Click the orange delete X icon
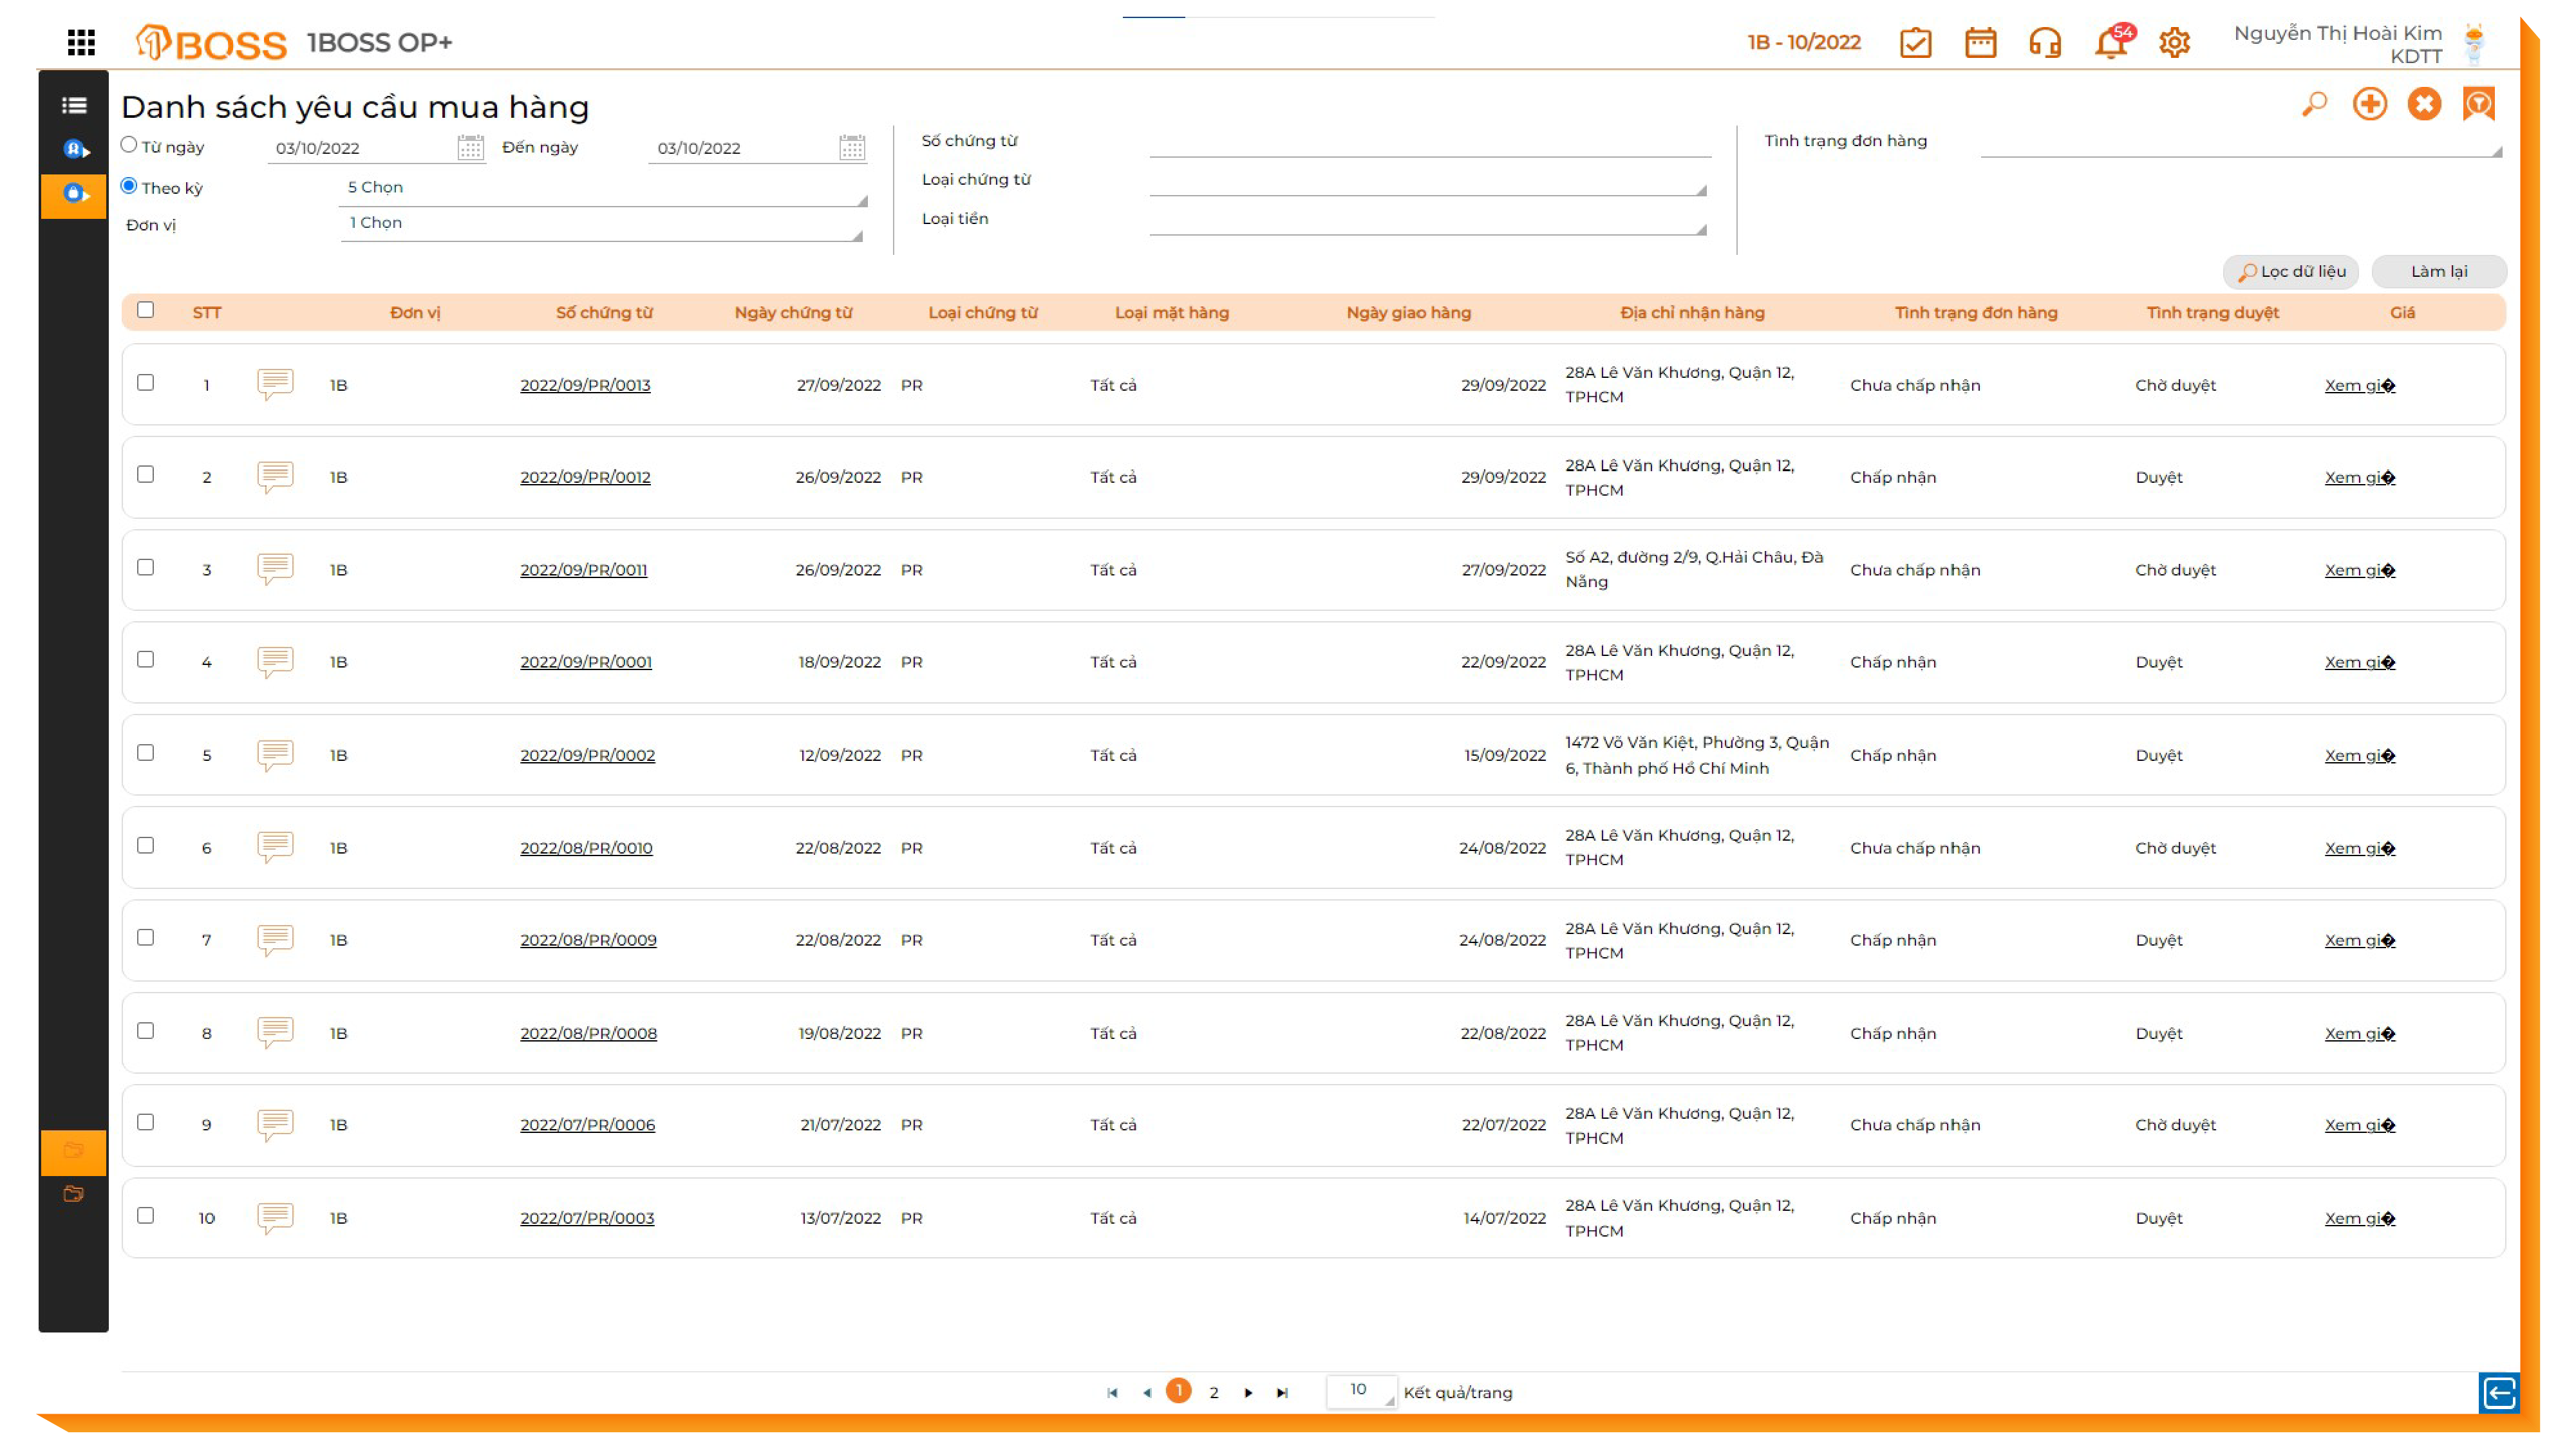 click(x=2424, y=104)
